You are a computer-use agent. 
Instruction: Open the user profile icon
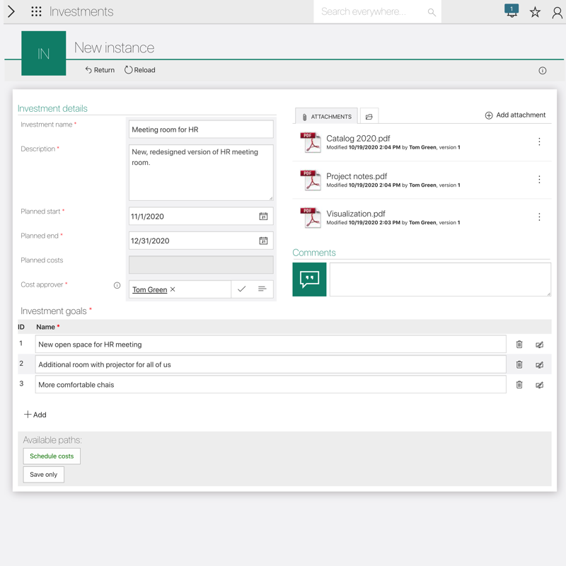coord(557,12)
